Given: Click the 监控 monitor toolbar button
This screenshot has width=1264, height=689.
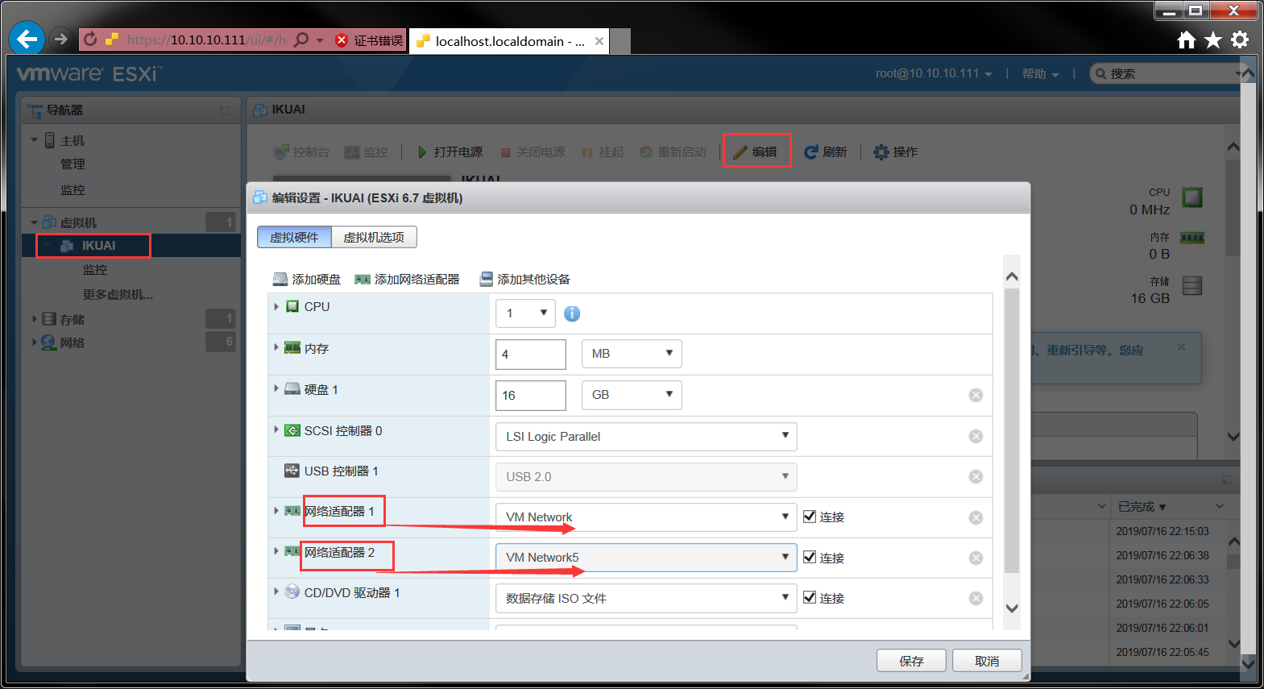Looking at the screenshot, I should pyautogui.click(x=366, y=151).
